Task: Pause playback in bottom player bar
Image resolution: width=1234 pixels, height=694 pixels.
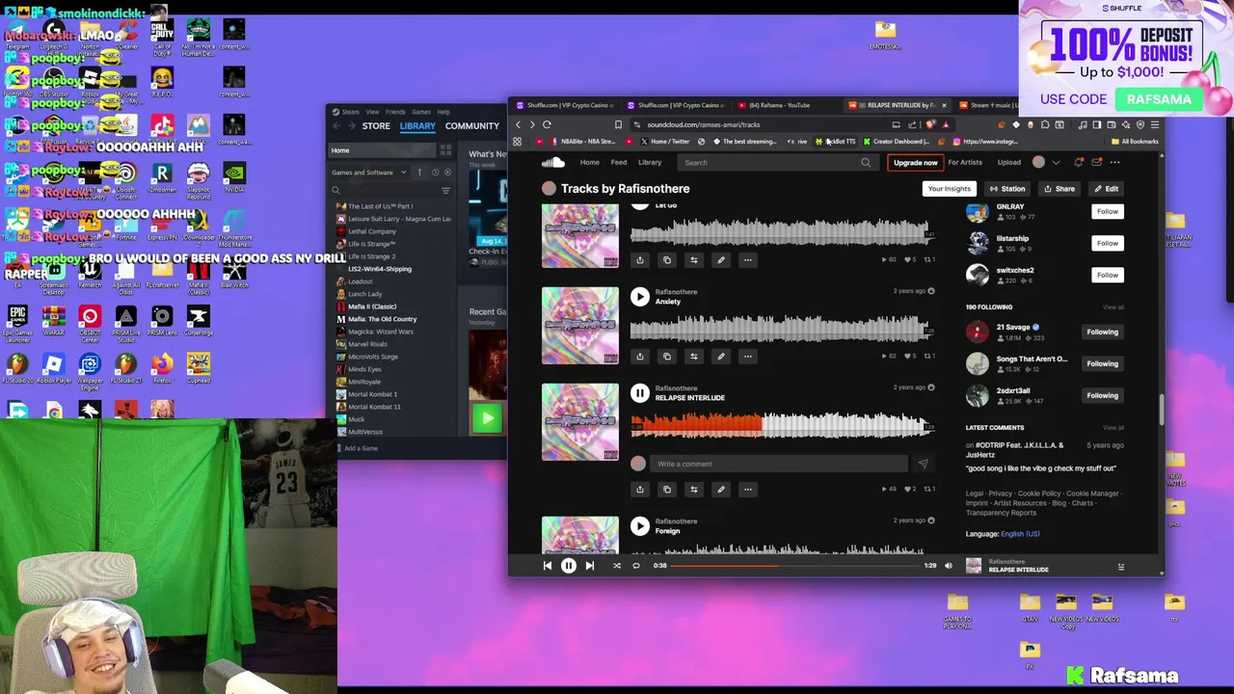Action: pos(568,566)
